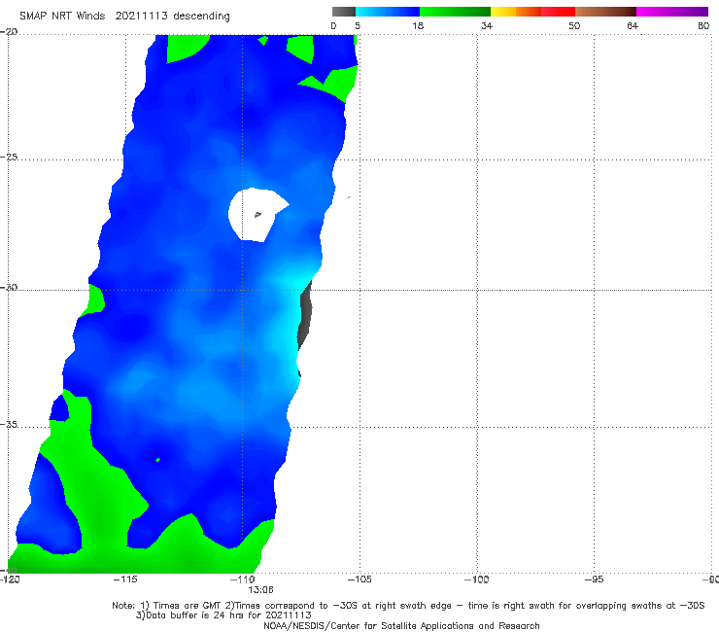Click the brown segment of the color bar

coord(605,12)
